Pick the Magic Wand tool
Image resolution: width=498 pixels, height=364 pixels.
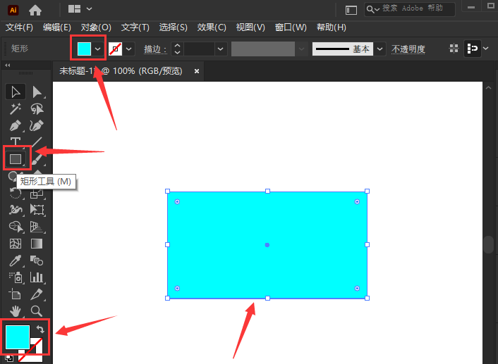click(16, 108)
